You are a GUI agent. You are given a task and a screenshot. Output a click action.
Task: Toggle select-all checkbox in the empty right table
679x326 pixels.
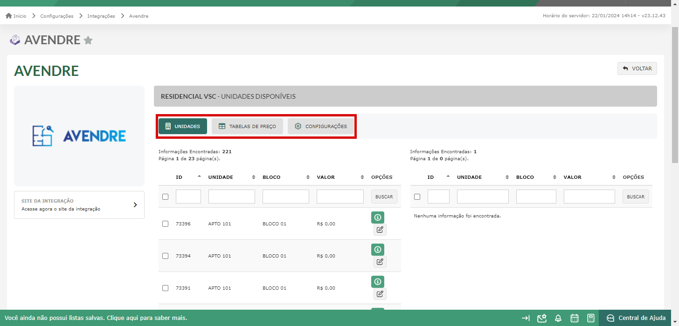(417, 197)
